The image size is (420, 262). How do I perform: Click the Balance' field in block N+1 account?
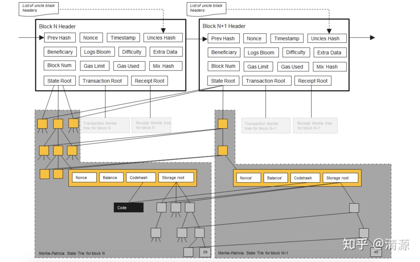(x=275, y=178)
